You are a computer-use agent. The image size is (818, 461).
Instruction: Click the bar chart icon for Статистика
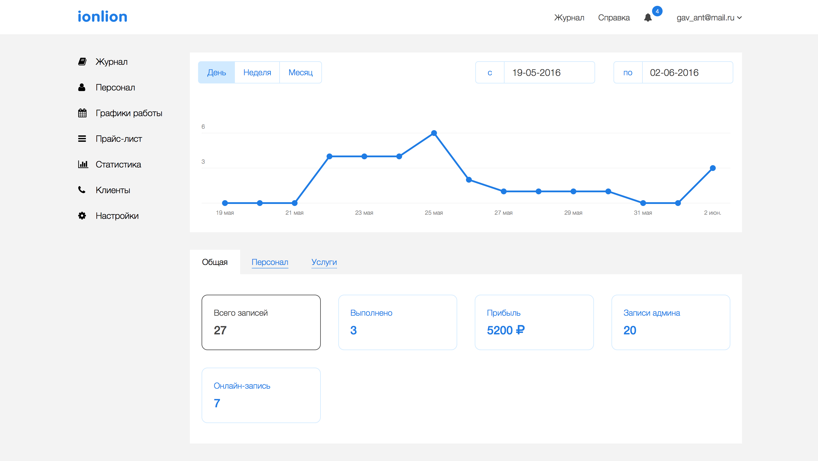click(83, 164)
